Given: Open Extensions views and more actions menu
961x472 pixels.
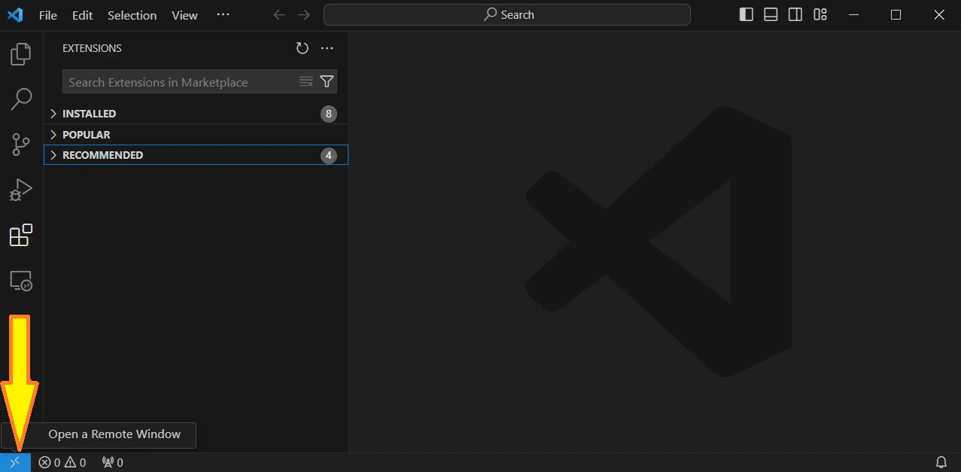Looking at the screenshot, I should pyautogui.click(x=327, y=48).
